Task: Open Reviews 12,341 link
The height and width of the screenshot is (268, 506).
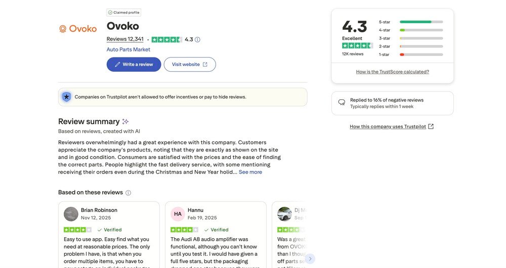Action: point(125,39)
